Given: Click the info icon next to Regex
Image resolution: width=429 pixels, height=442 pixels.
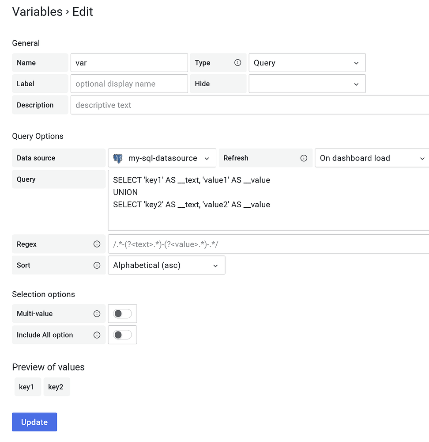Looking at the screenshot, I should point(97,244).
